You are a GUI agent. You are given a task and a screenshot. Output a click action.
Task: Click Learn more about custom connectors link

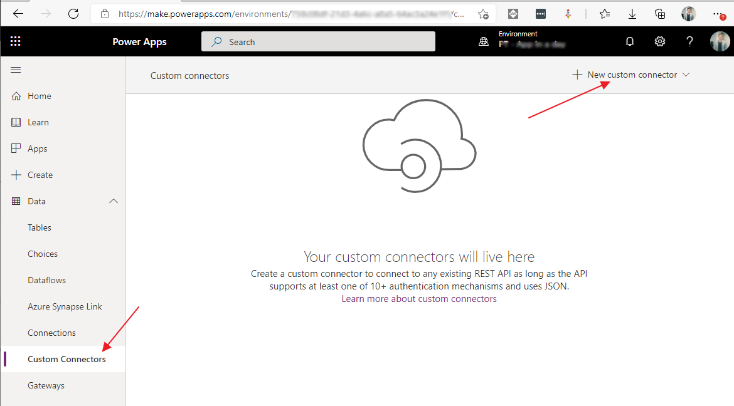point(419,299)
